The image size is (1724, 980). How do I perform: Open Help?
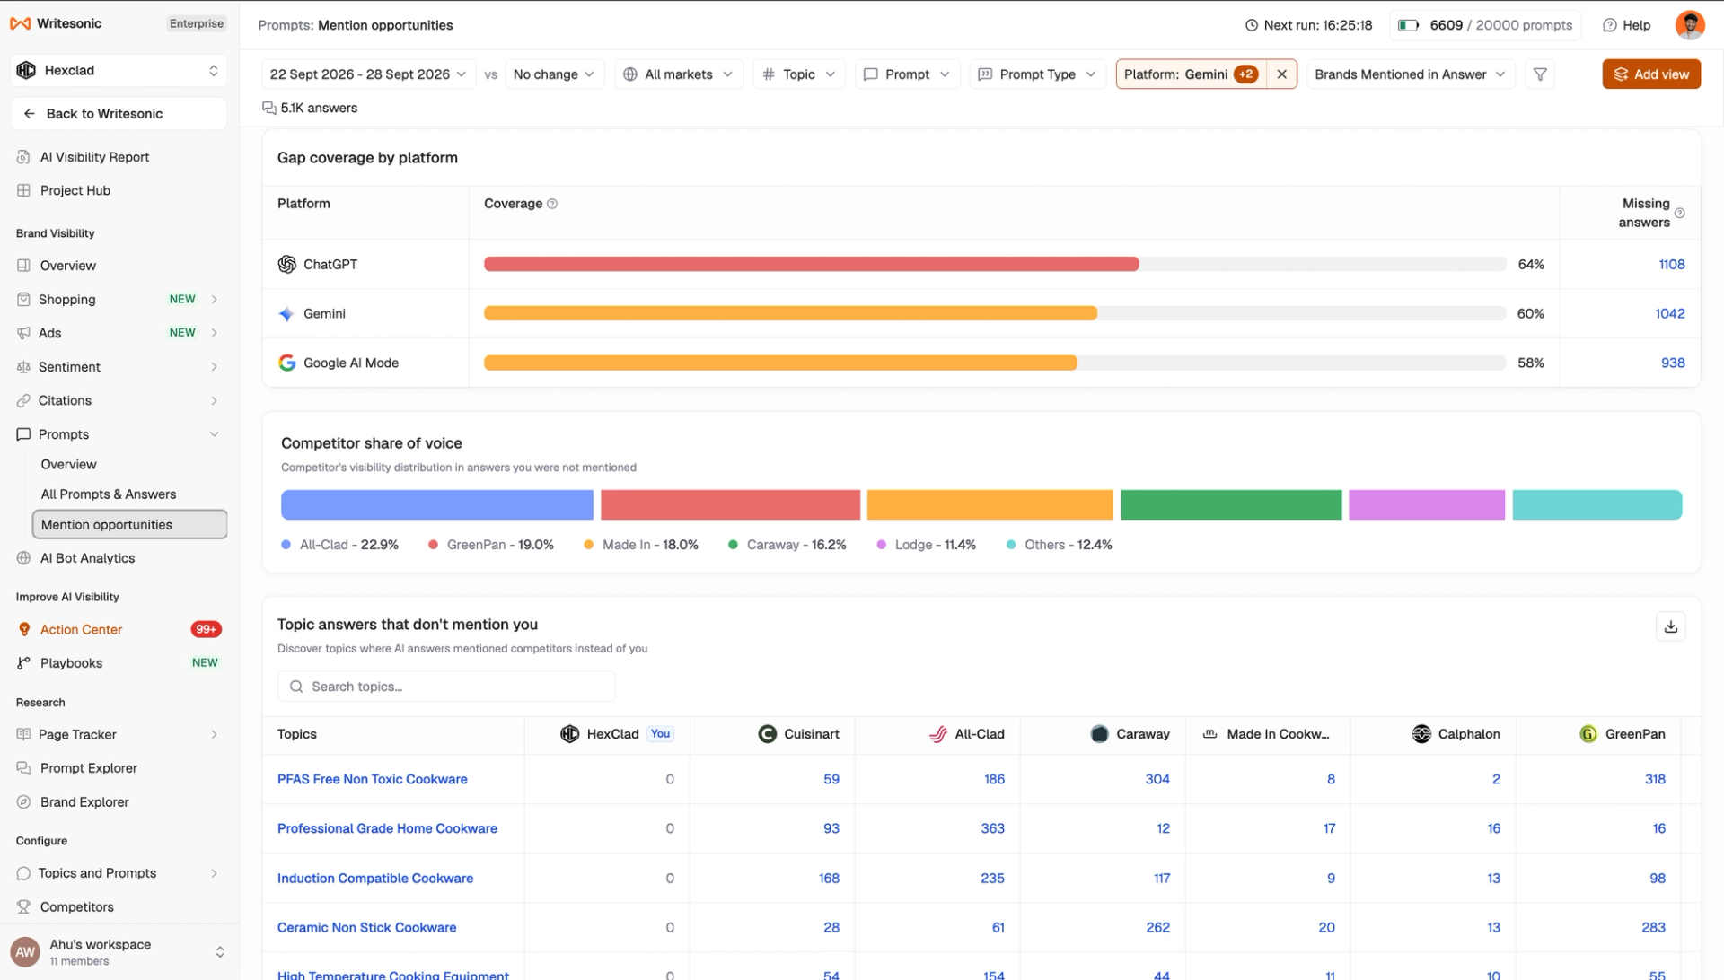click(x=1627, y=25)
